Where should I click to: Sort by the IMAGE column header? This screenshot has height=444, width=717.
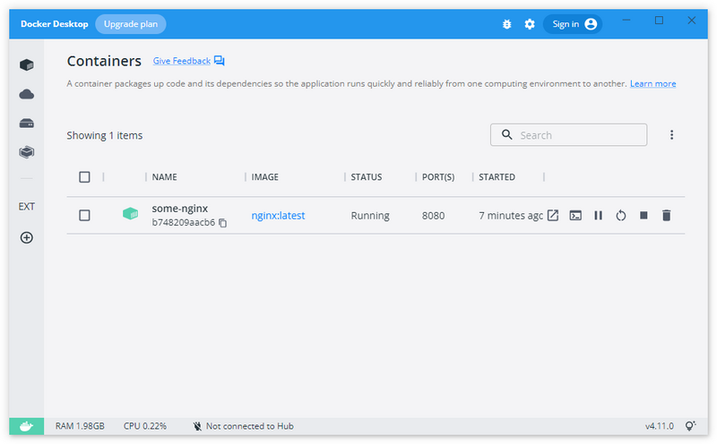coord(264,177)
